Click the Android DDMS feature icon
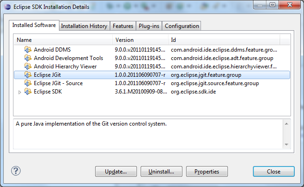Image resolution: width=304 pixels, height=187 pixels. 28,50
